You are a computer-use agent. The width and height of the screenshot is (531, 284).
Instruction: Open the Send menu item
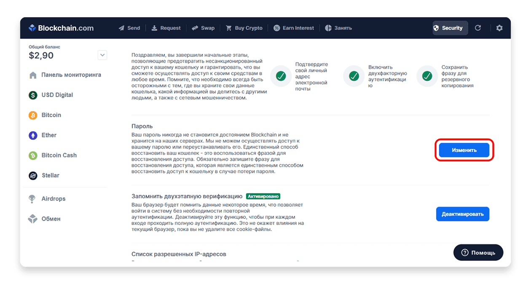point(129,28)
